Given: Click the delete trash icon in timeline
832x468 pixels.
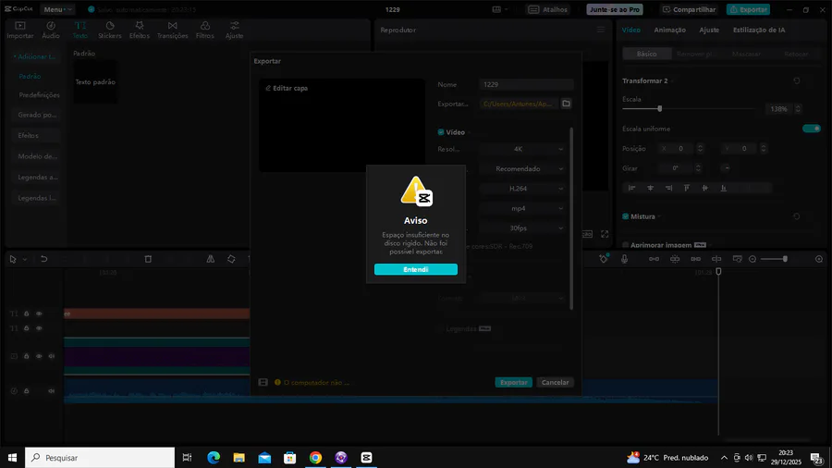Looking at the screenshot, I should [148, 259].
